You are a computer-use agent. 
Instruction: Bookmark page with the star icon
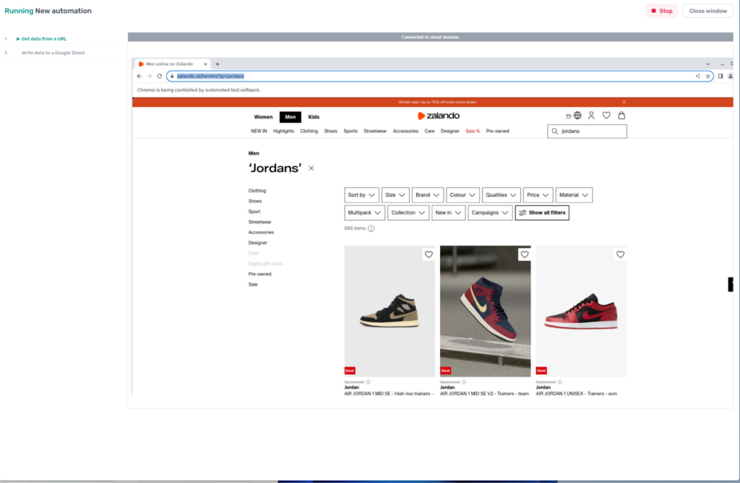click(x=708, y=76)
